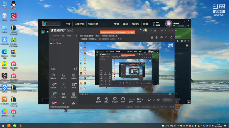Open the 藏品 tab in League client
Screen dimensions: 229x128
pyautogui.click(x=125, y=24)
